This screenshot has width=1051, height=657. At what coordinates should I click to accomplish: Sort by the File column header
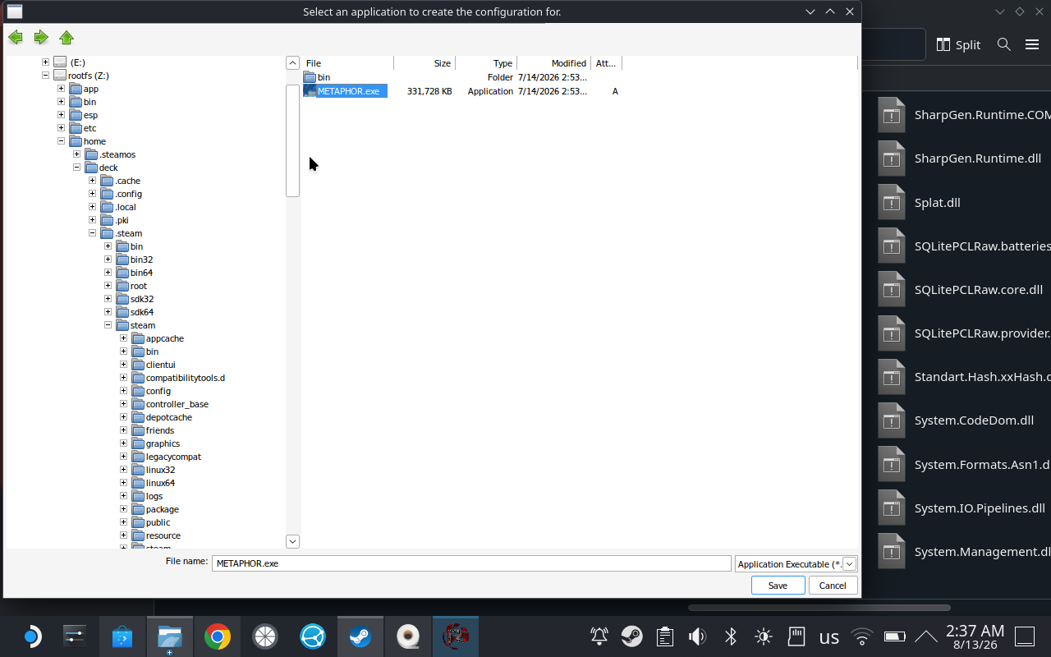348,63
